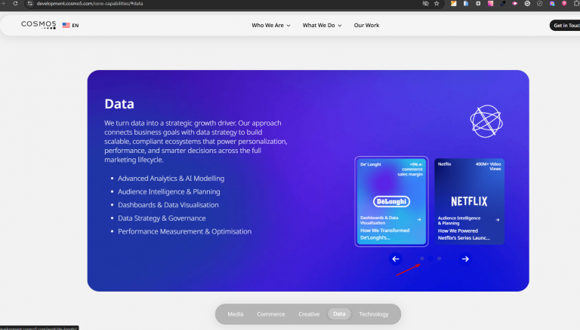Reload the page with the browser refresh icon
580x330 pixels.
pyautogui.click(x=15, y=3)
